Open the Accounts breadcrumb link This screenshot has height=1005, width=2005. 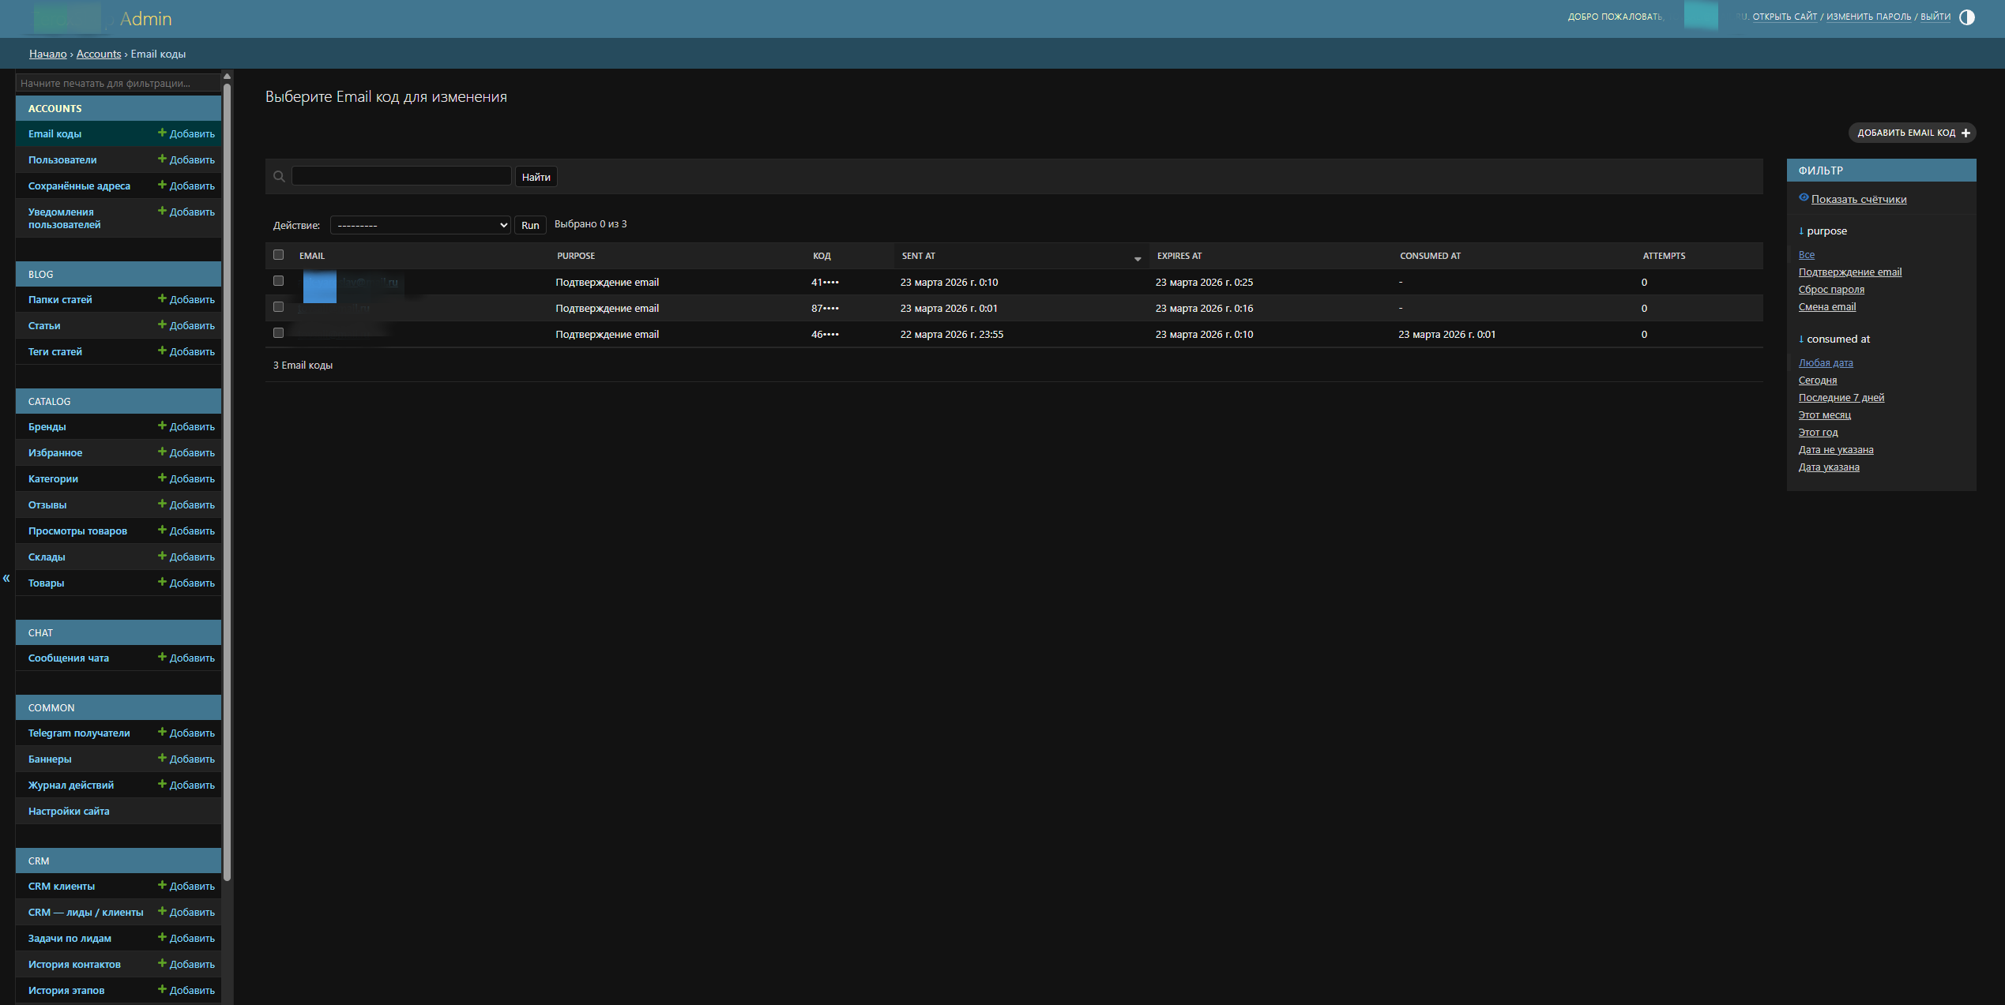point(98,54)
